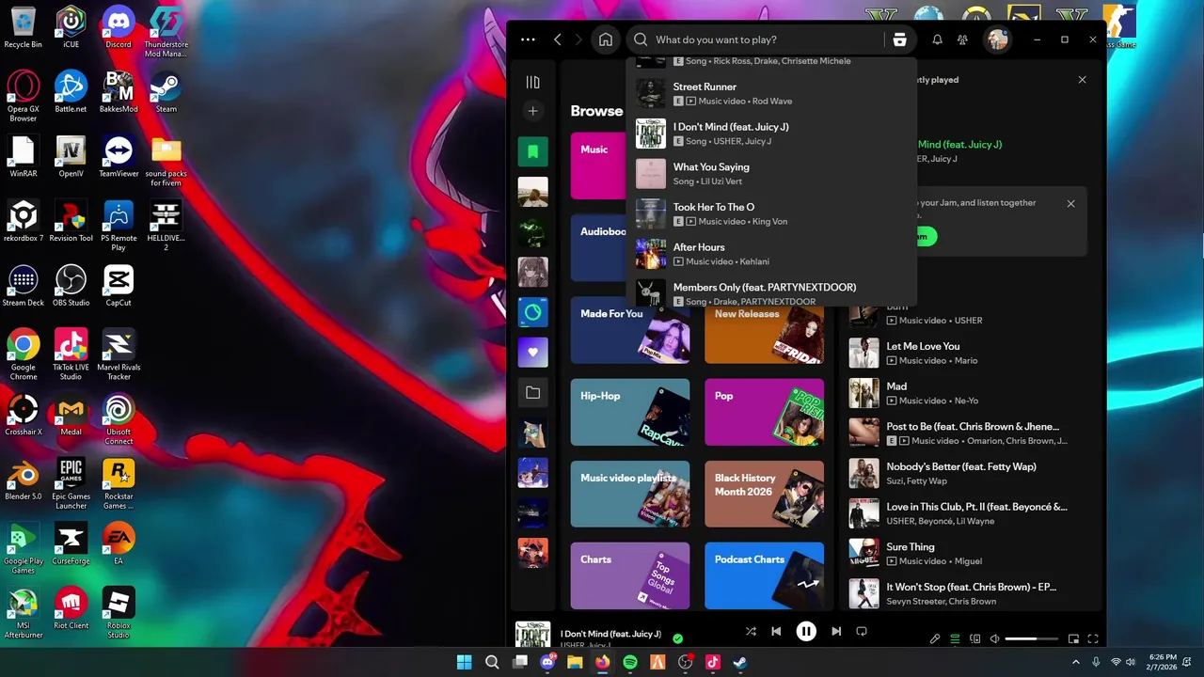The image size is (1204, 677).
Task: Play 'Love in This Club, Pt. II' track
Action: pyautogui.click(x=969, y=513)
